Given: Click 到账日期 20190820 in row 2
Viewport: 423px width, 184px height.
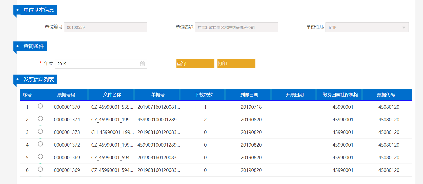Looking at the screenshot, I should [251, 120].
